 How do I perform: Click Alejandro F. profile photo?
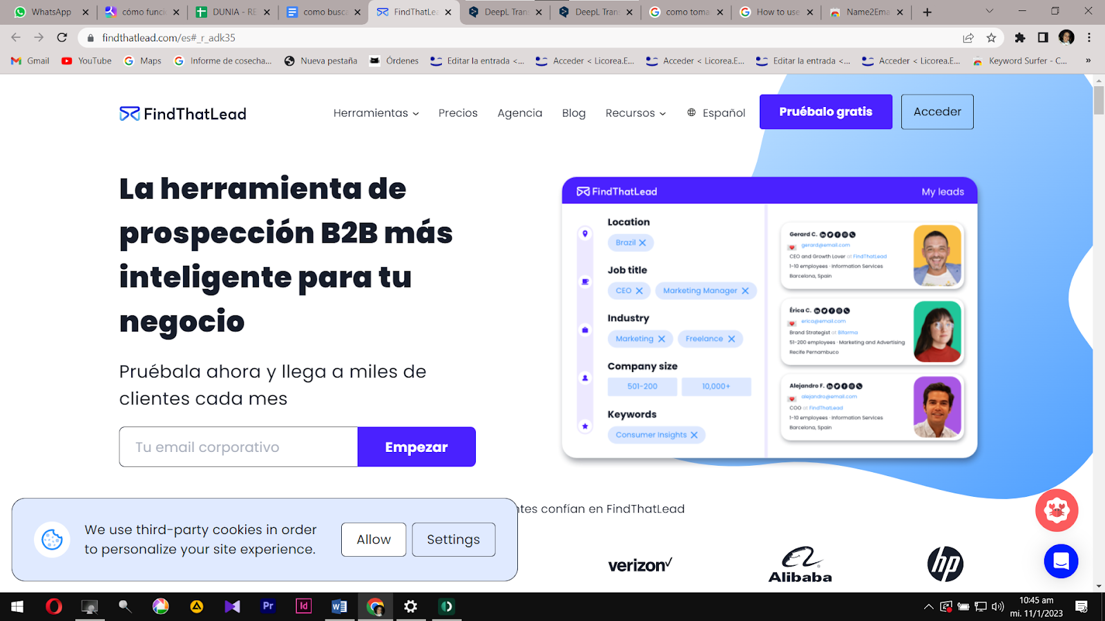pos(937,407)
